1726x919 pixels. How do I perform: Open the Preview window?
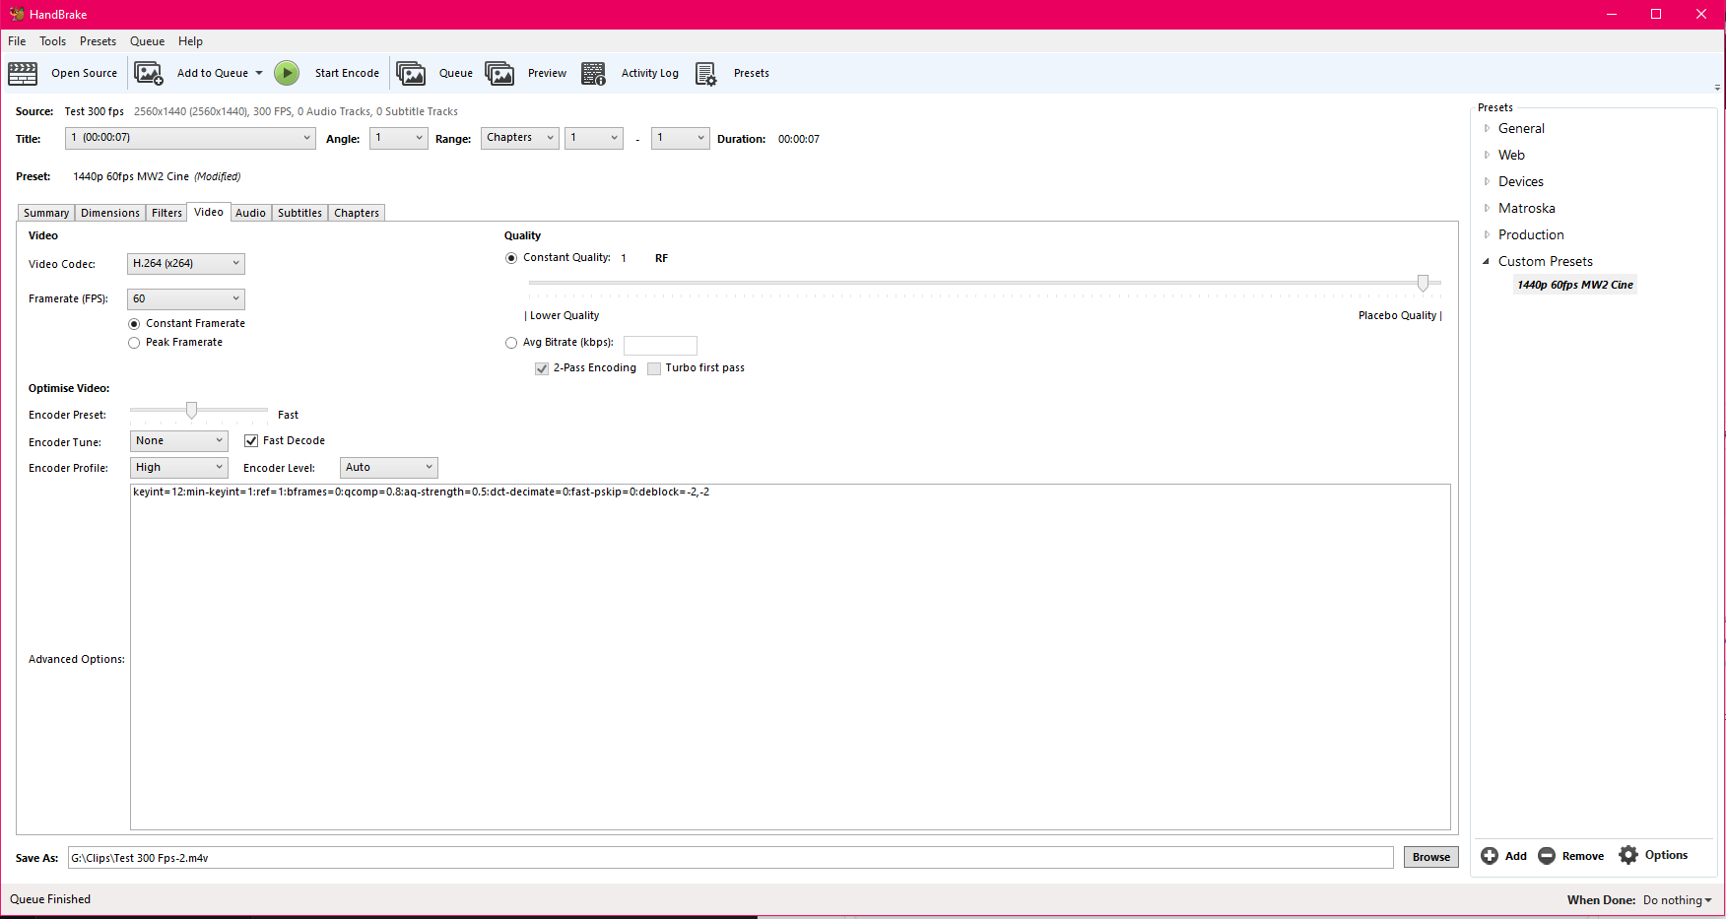(527, 73)
